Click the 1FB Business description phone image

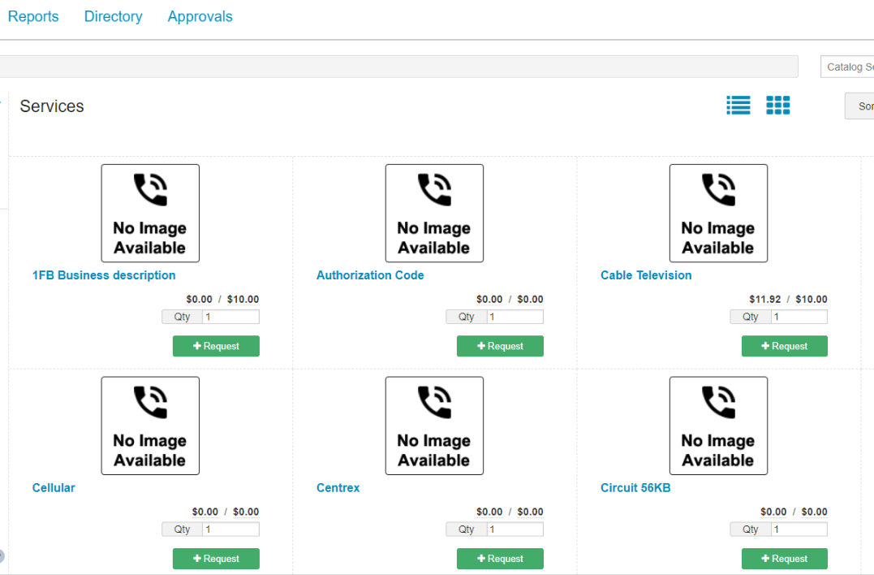click(150, 213)
